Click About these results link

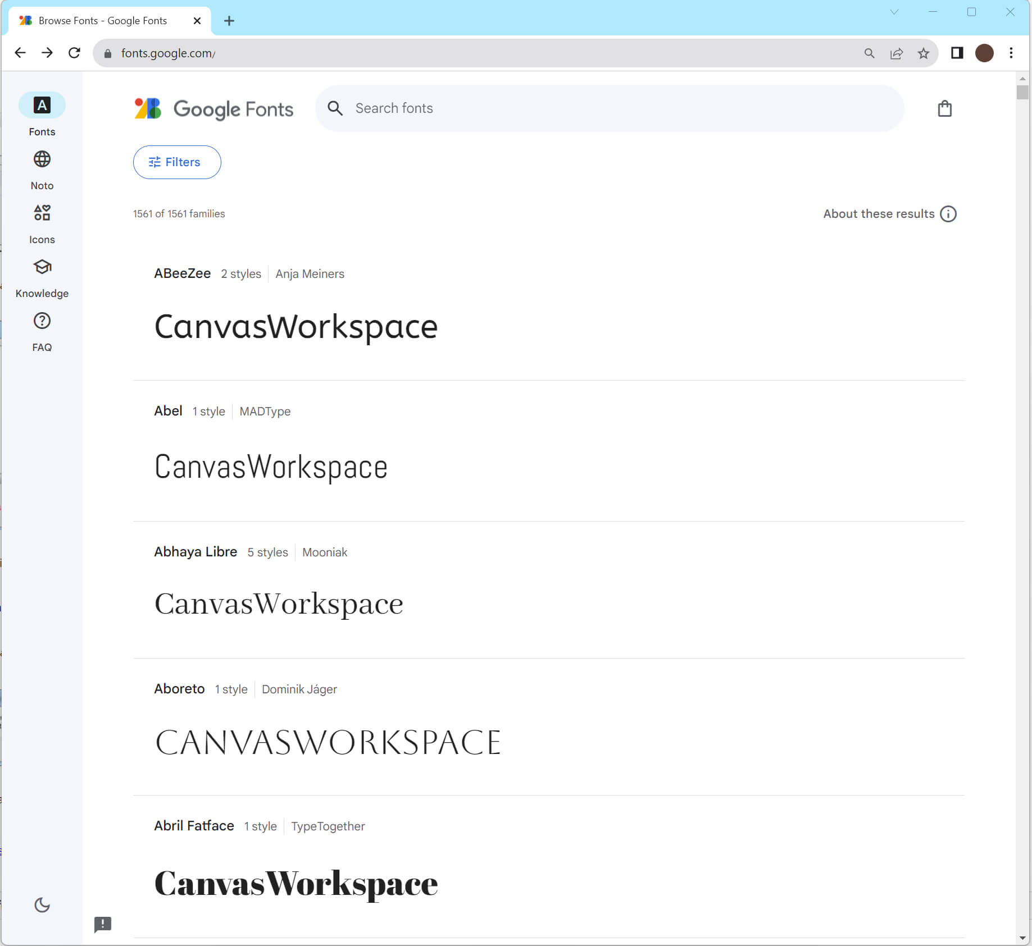(x=879, y=214)
